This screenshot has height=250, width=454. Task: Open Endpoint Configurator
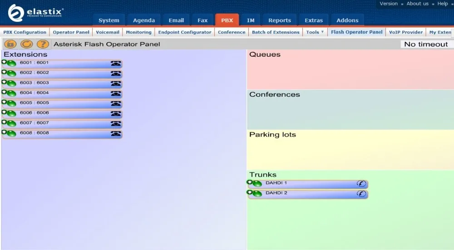pos(185,32)
